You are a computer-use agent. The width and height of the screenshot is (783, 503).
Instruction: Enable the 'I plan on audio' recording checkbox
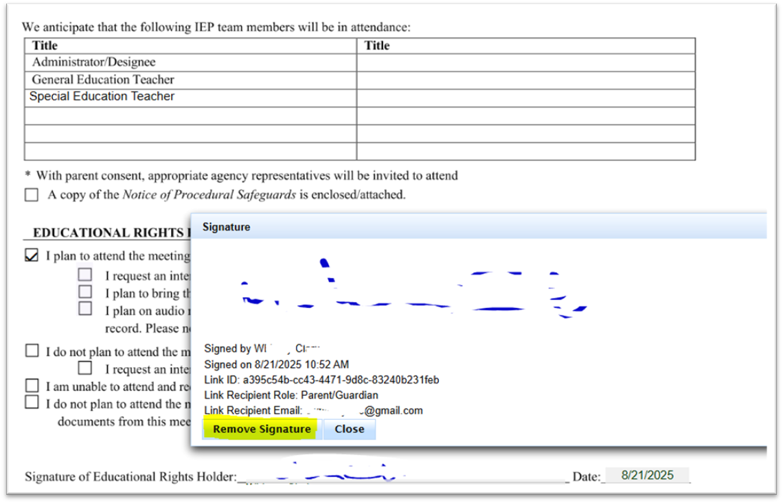tap(85, 309)
